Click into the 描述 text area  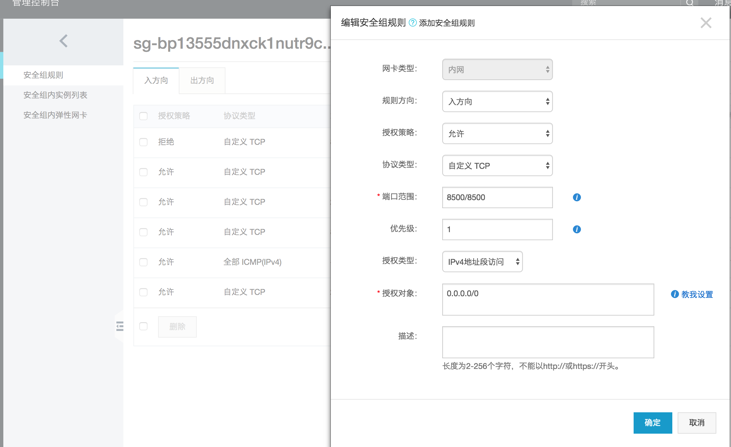548,342
